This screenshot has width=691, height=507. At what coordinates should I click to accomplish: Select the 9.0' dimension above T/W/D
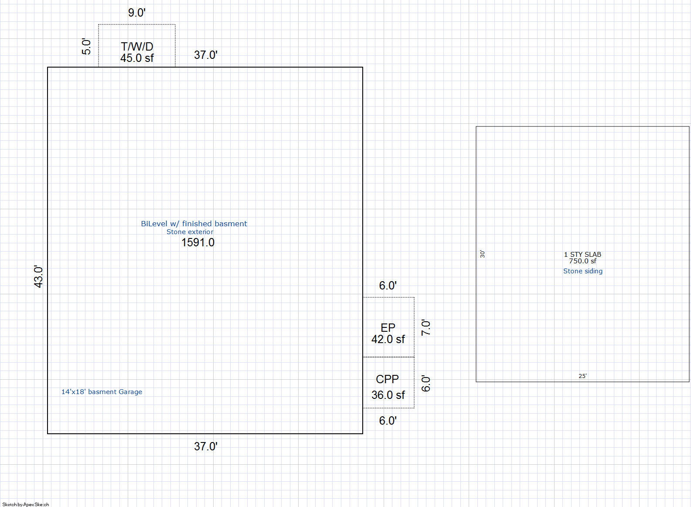coord(136,13)
